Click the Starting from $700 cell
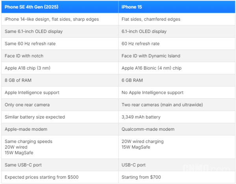 click(x=177, y=177)
